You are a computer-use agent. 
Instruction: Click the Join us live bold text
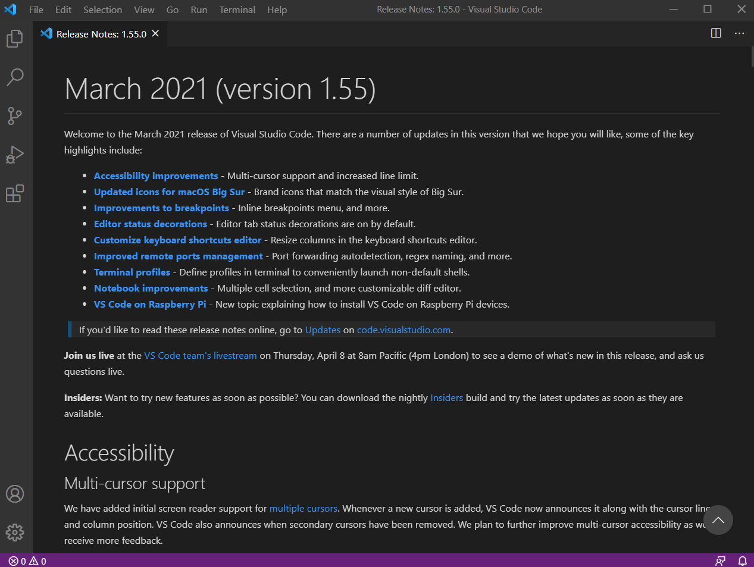(89, 356)
